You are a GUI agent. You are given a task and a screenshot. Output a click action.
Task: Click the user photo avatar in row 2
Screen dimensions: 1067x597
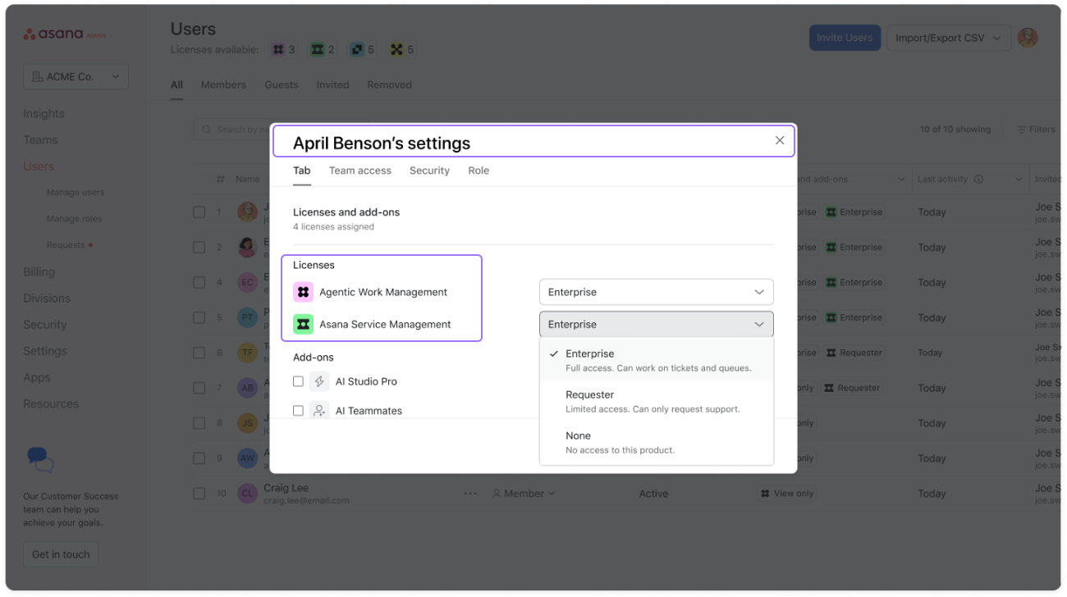247,247
